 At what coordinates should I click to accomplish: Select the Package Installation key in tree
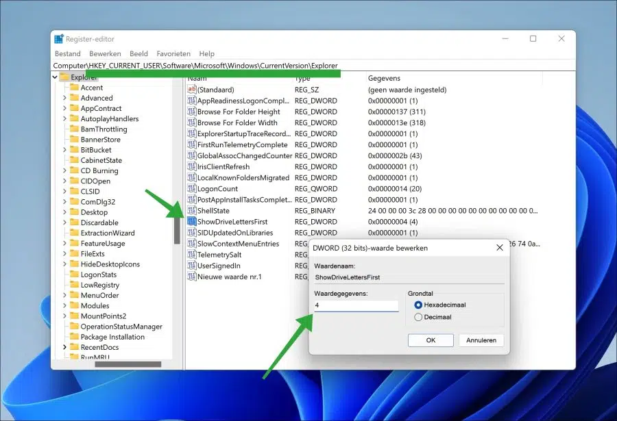pyautogui.click(x=112, y=337)
